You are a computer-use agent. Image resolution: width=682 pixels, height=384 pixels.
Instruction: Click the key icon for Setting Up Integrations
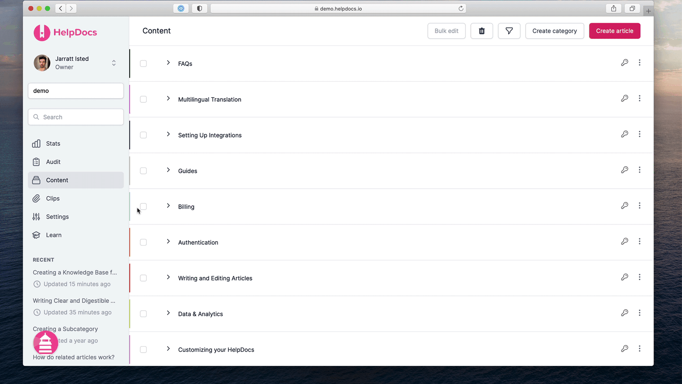point(625,134)
